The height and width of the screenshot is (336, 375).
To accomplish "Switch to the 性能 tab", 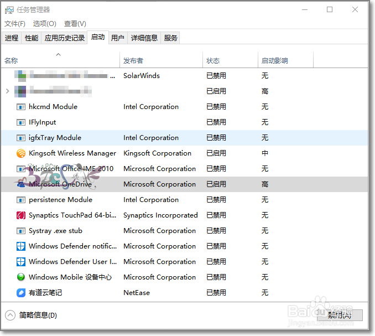I will coord(32,38).
